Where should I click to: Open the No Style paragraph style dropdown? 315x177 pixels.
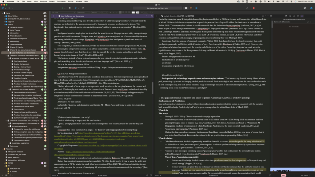63,12
